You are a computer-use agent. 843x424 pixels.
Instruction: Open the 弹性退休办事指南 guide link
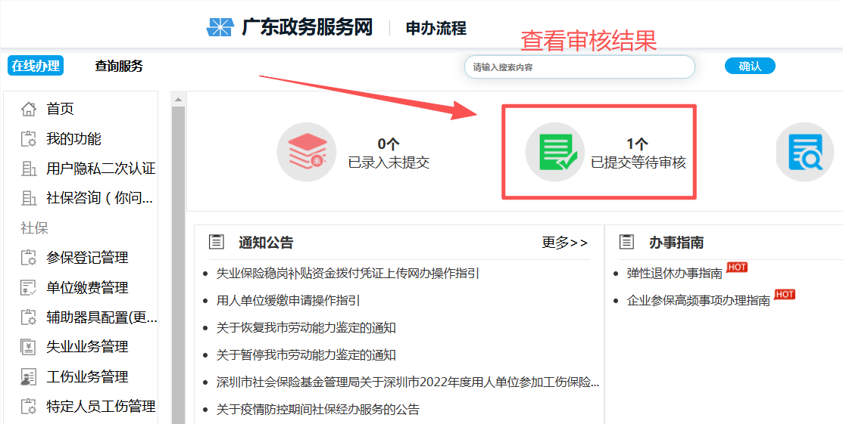click(x=674, y=274)
